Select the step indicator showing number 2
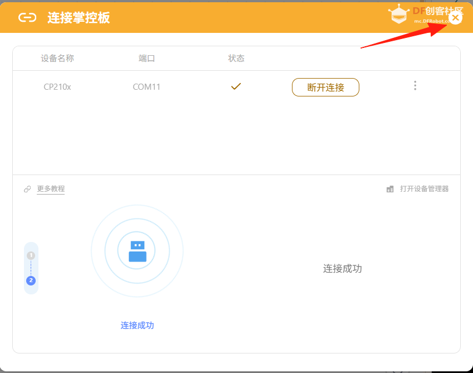The image size is (473, 373). [x=31, y=281]
